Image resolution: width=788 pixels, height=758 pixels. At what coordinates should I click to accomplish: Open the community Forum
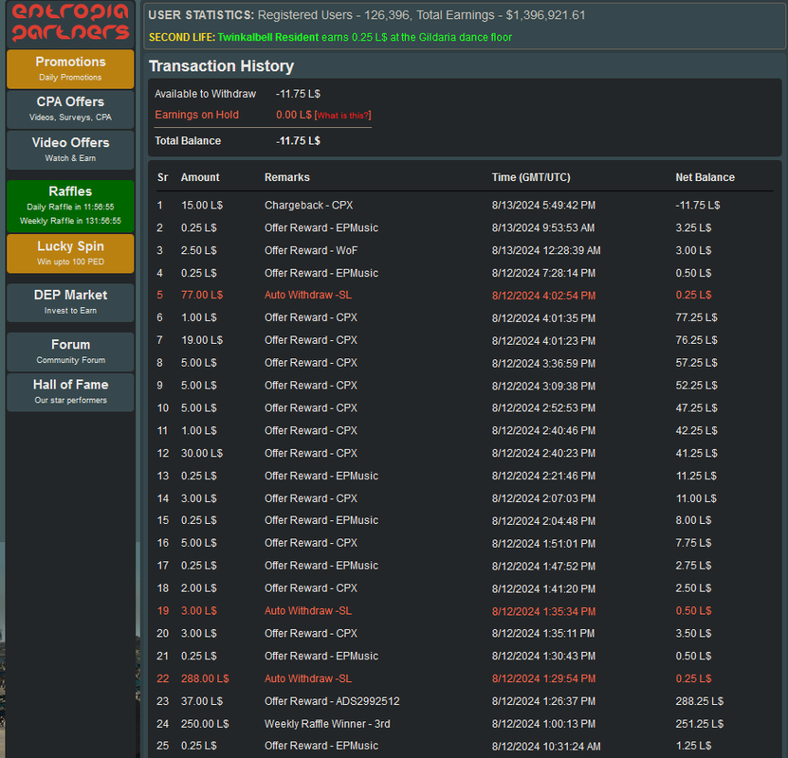70,352
